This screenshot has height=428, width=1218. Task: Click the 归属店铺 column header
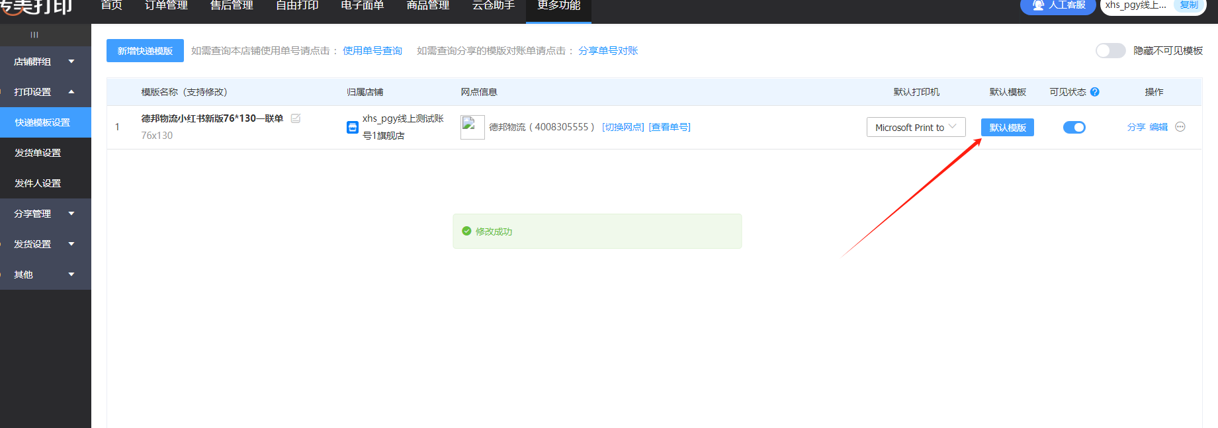pos(365,92)
